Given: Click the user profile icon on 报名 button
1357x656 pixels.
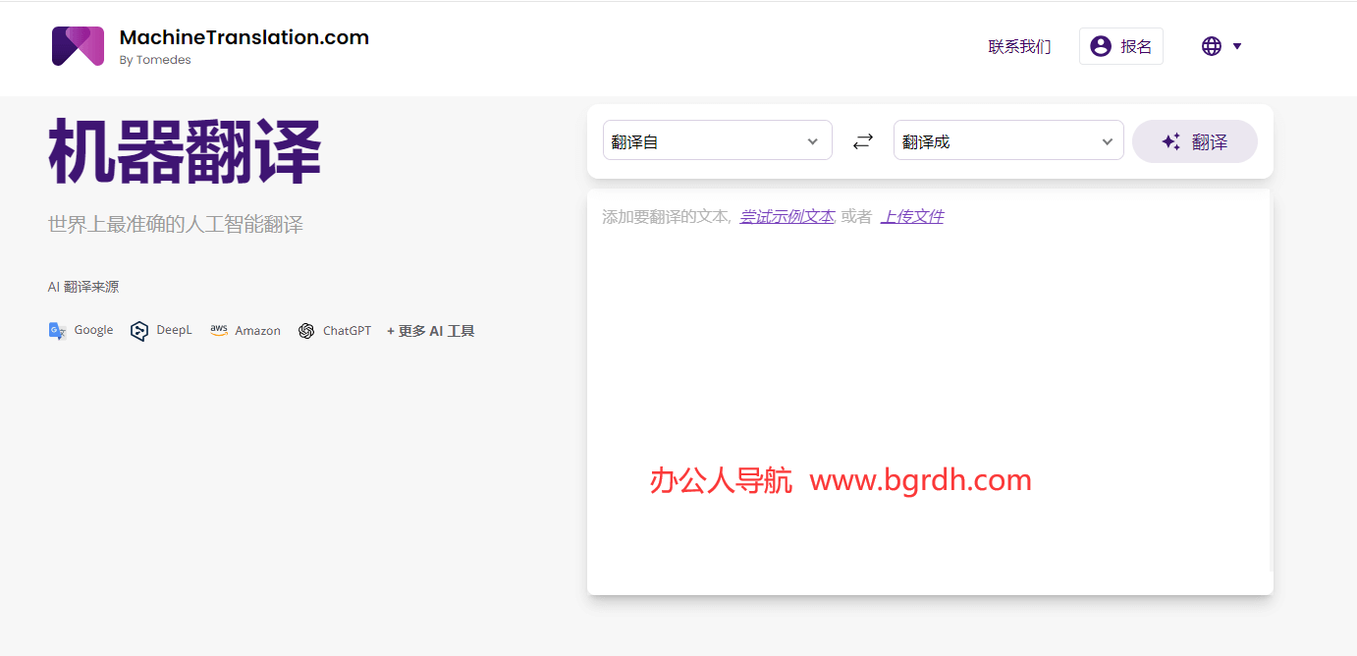Looking at the screenshot, I should pyautogui.click(x=1101, y=45).
